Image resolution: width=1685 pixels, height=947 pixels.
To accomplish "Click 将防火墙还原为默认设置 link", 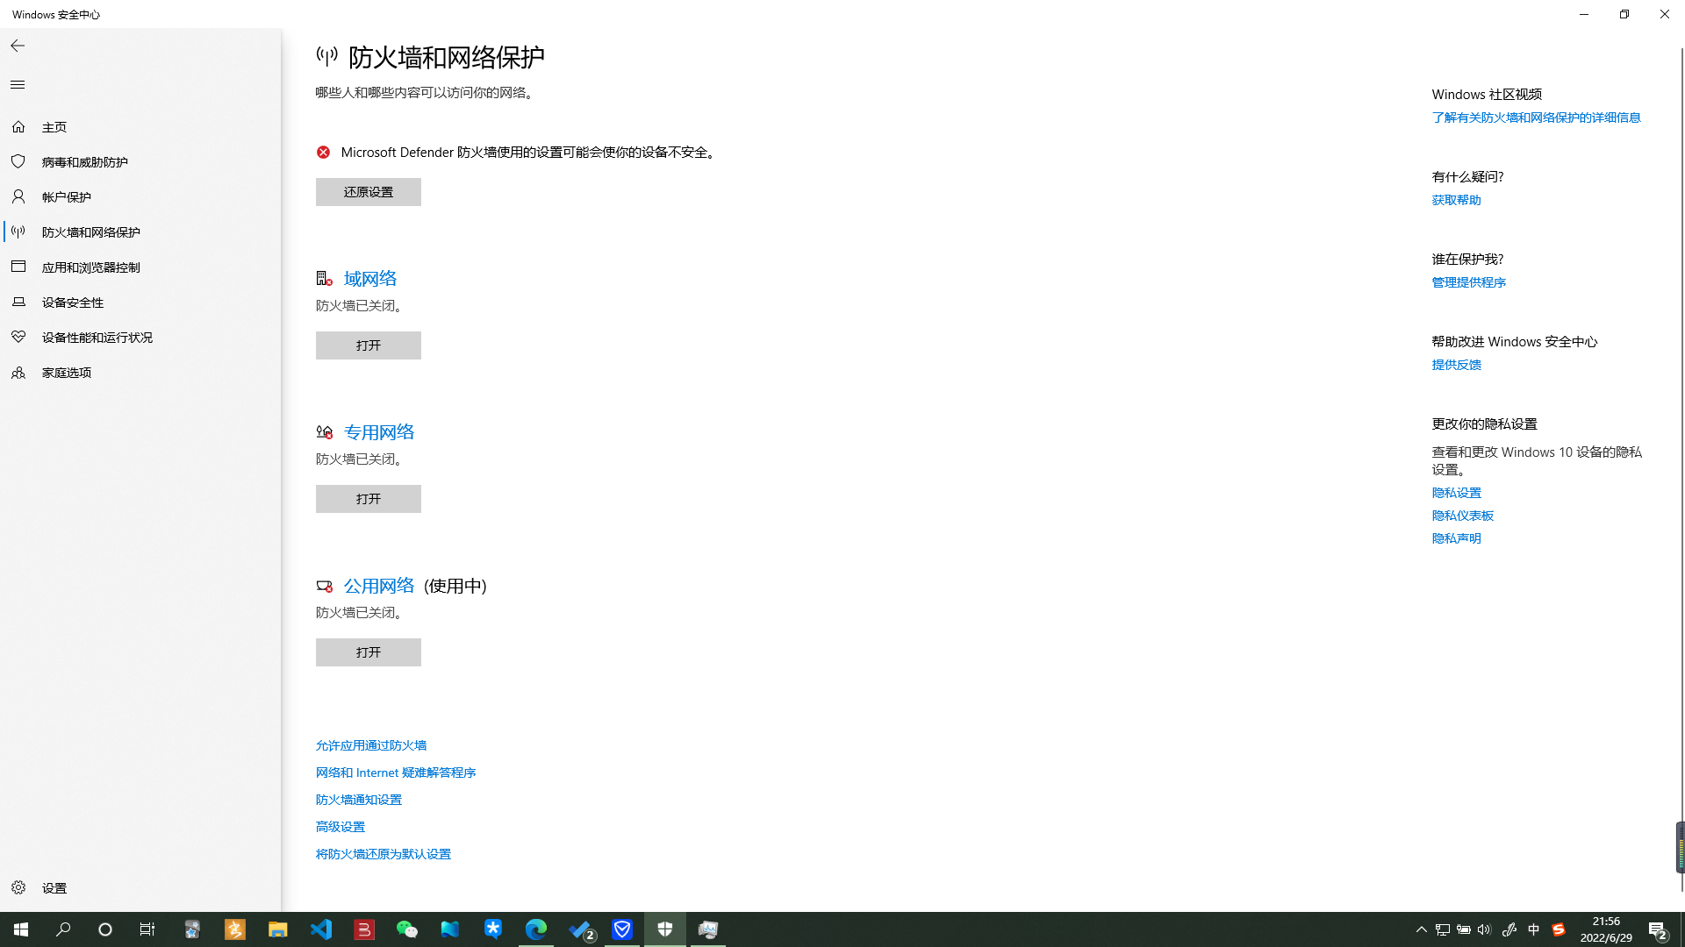I will tap(384, 854).
